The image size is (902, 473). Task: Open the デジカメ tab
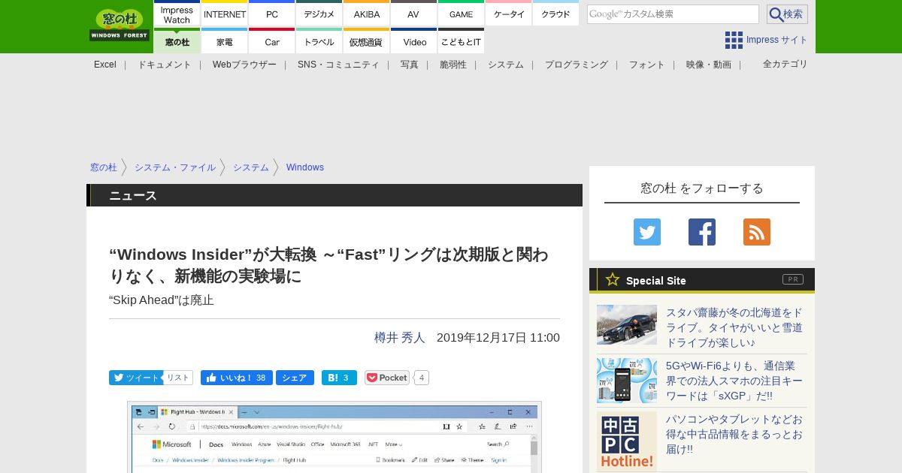pyautogui.click(x=319, y=14)
